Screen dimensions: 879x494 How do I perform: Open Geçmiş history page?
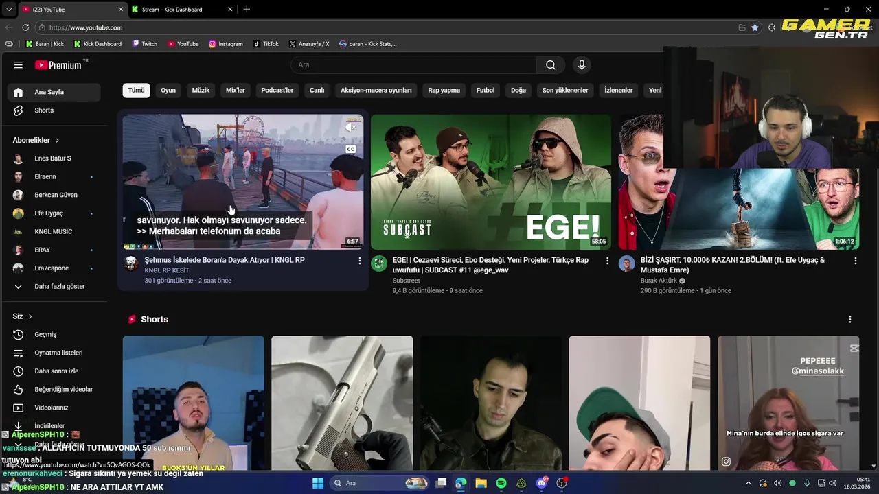point(54,335)
